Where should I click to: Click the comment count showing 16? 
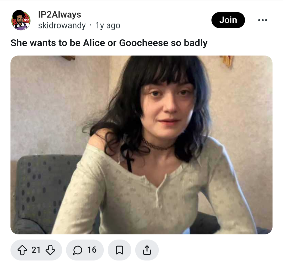[92, 250]
